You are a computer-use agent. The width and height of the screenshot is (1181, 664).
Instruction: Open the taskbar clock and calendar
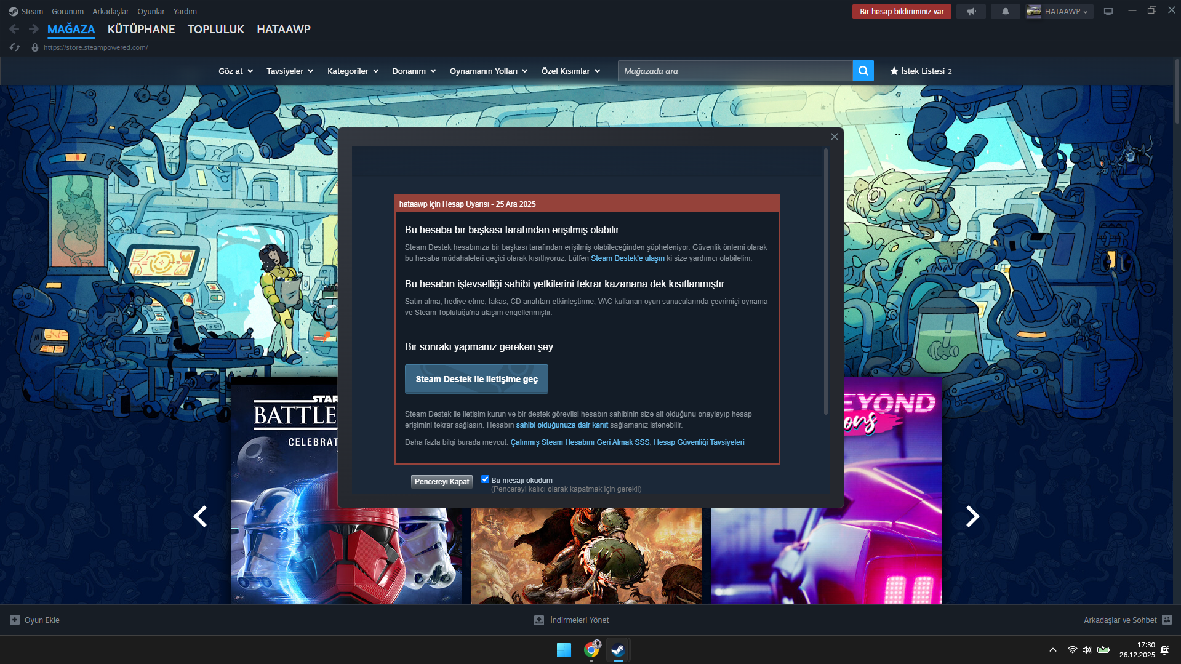[x=1137, y=650]
